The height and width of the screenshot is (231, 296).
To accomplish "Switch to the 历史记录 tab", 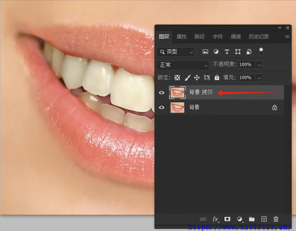I will (258, 36).
